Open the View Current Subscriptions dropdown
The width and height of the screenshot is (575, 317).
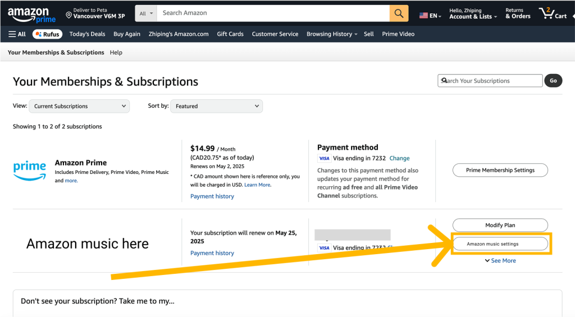[x=79, y=106]
